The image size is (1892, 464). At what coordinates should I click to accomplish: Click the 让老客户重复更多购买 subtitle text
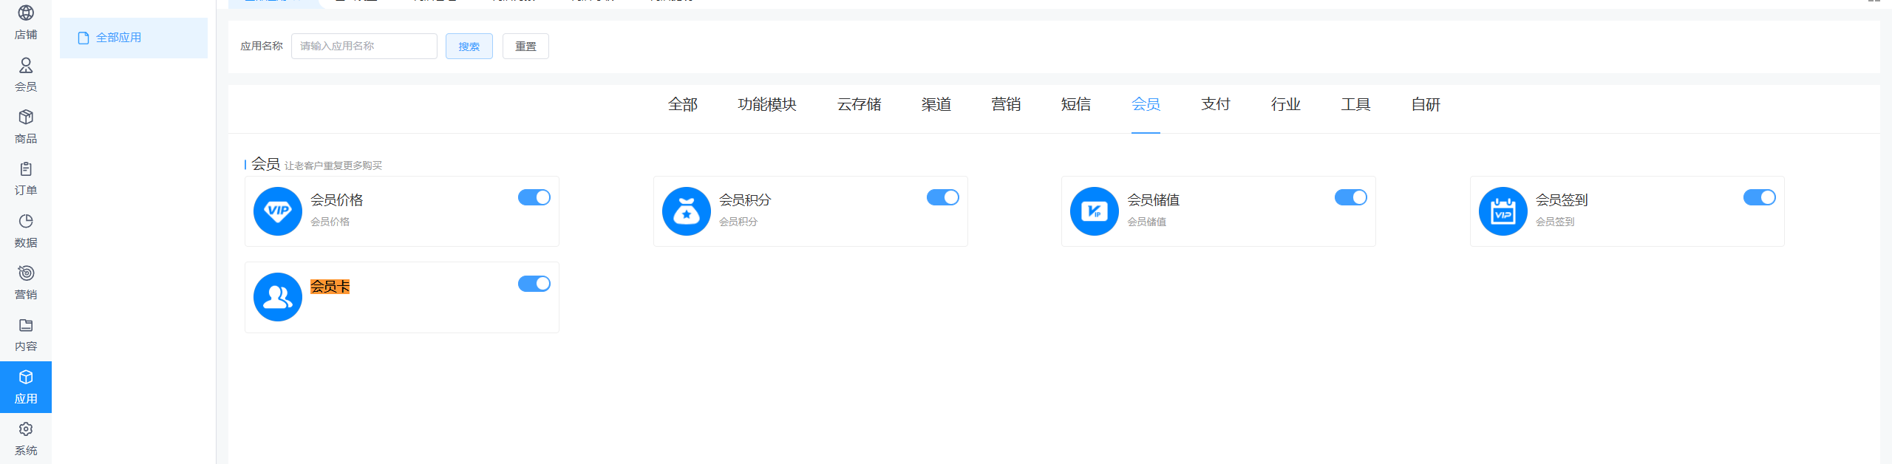click(x=333, y=166)
